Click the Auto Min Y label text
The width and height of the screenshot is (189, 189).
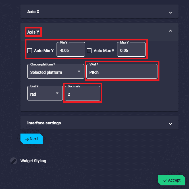pos(44,51)
